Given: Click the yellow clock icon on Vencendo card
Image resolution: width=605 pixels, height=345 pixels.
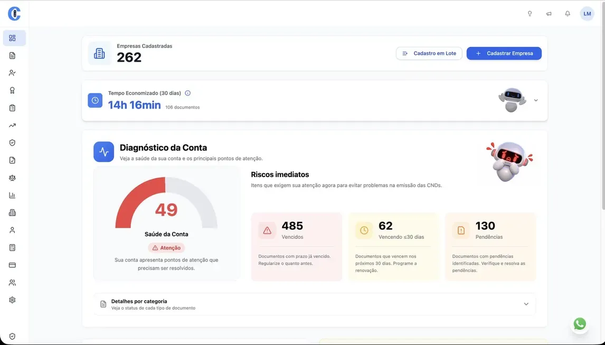Looking at the screenshot, I should coord(364,231).
